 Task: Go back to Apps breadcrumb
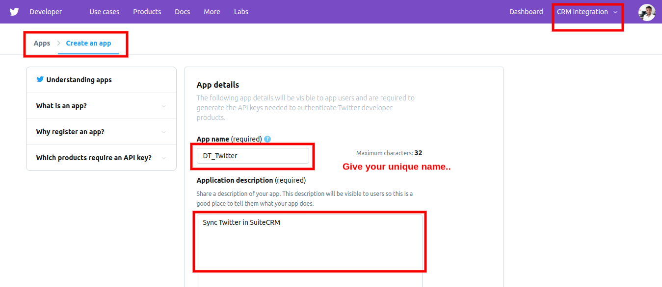coord(42,43)
